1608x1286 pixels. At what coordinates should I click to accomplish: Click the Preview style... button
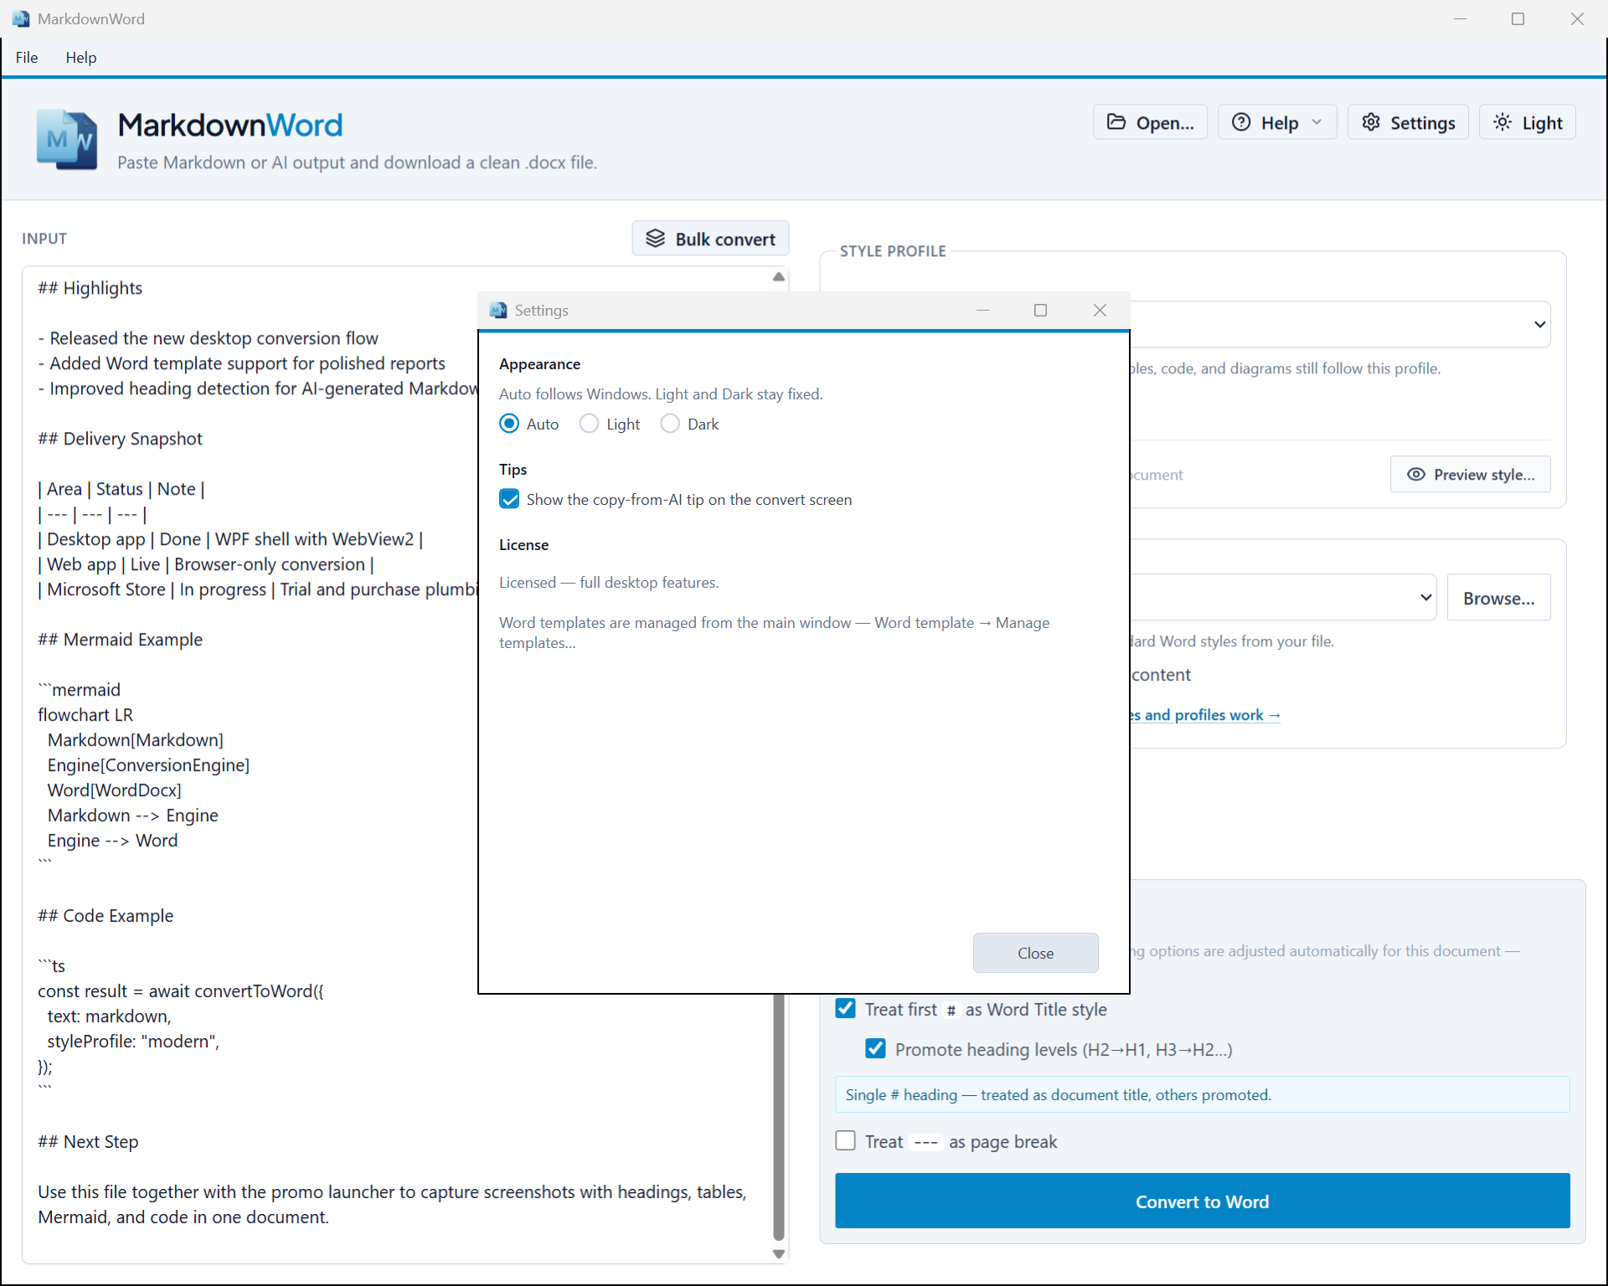[1470, 475]
